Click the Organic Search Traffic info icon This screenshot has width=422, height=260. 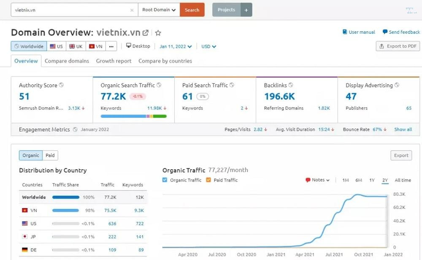pyautogui.click(x=159, y=85)
